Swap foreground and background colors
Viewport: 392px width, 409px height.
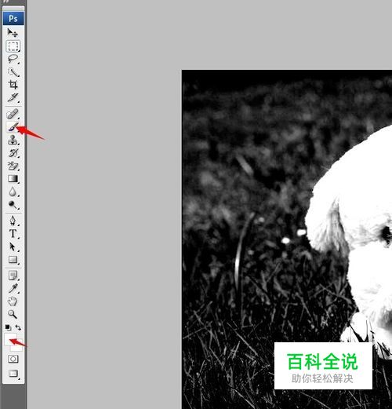18,327
